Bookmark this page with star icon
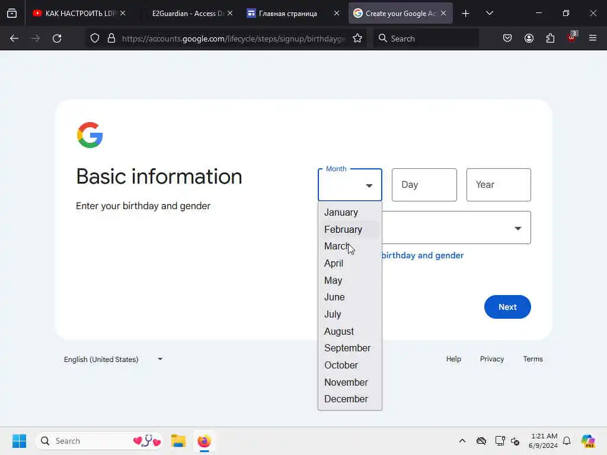Viewport: 607px width, 455px height. pyautogui.click(x=357, y=39)
